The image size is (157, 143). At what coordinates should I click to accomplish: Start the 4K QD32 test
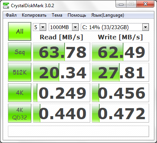coord(20,113)
